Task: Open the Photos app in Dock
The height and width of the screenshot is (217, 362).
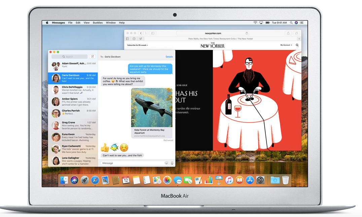Action: 167,180
